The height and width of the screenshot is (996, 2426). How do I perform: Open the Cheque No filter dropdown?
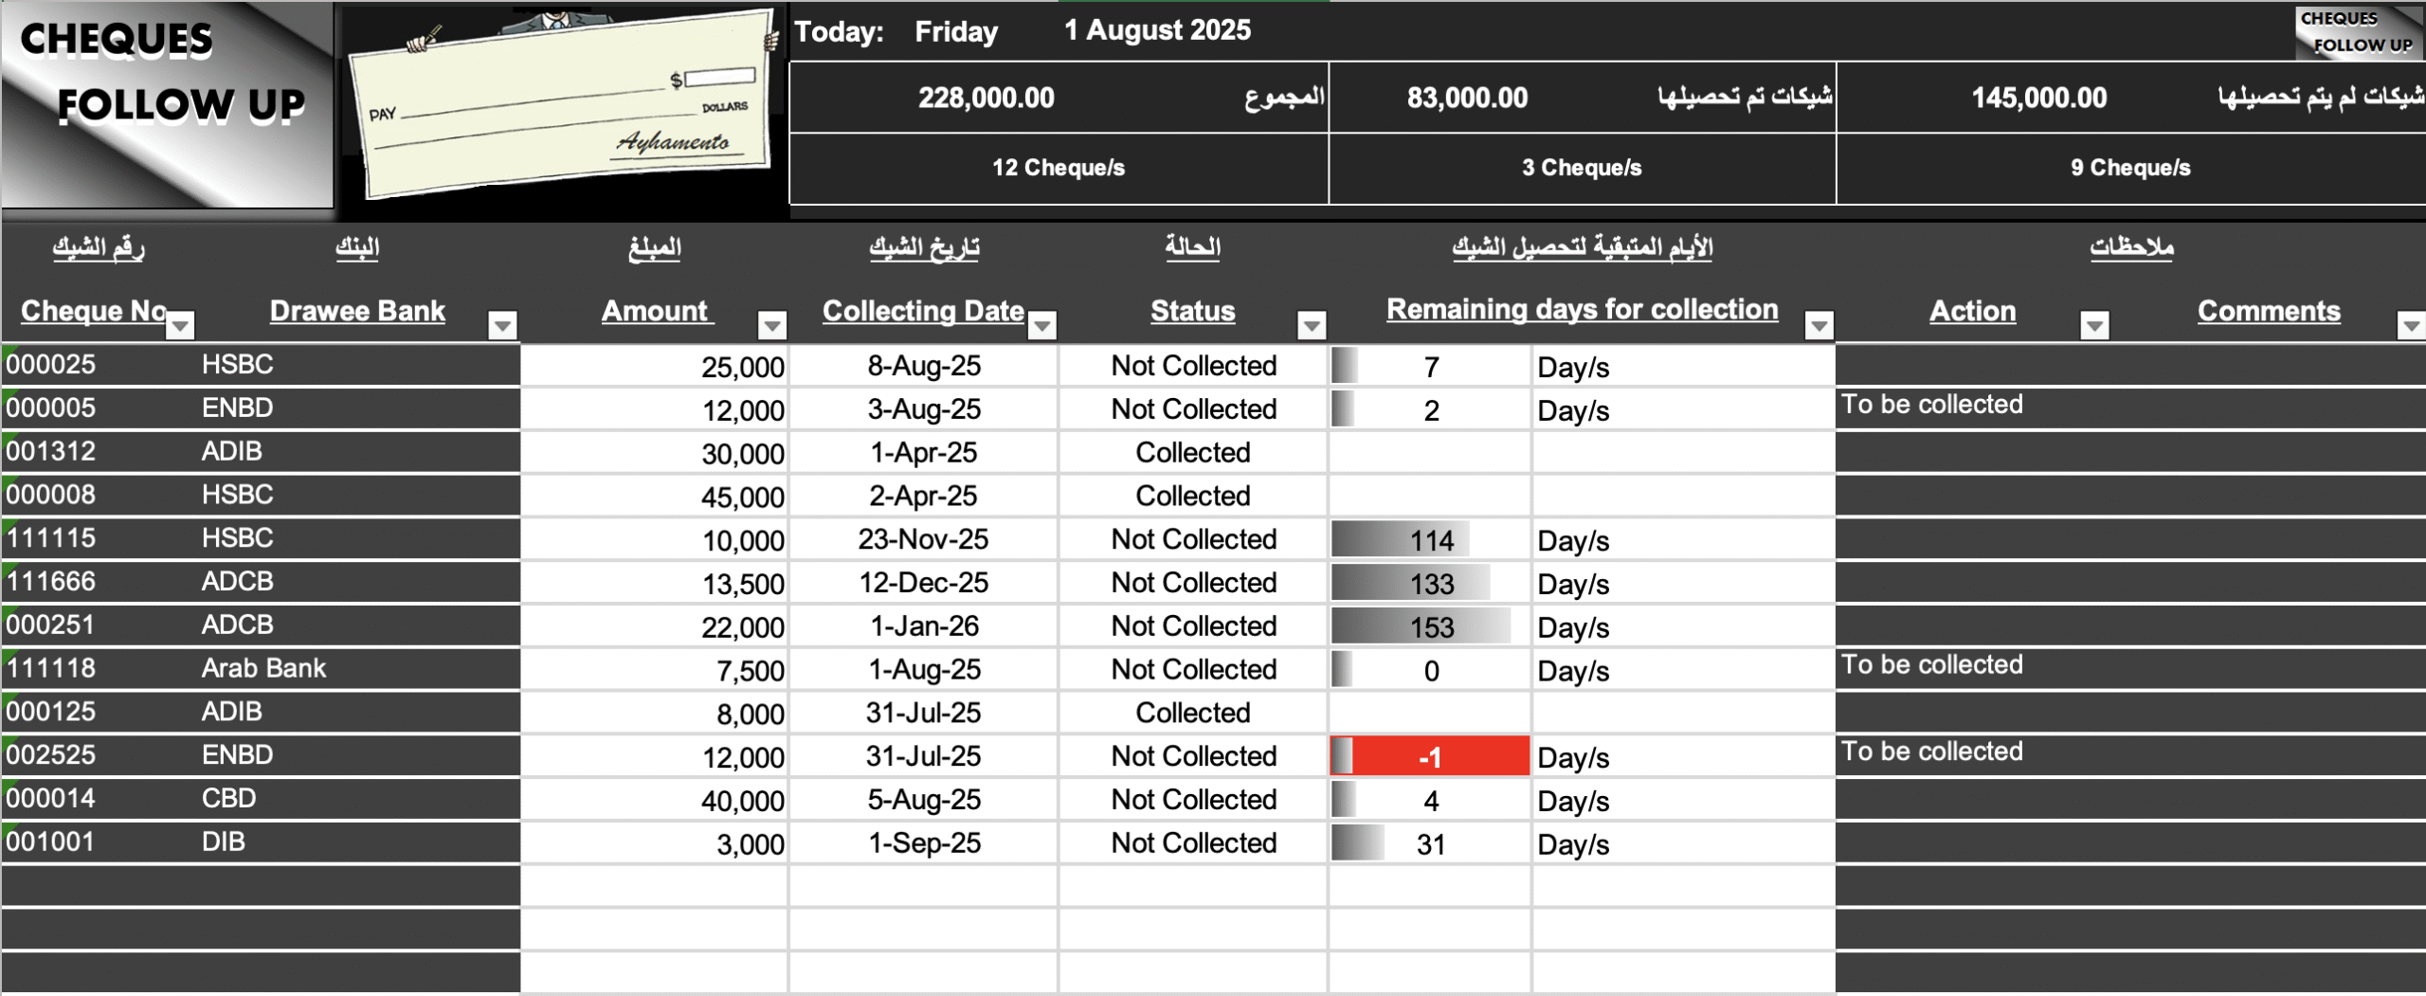pos(182,325)
